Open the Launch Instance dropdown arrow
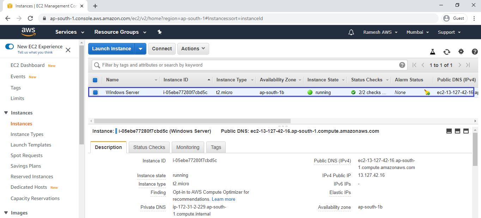 click(x=140, y=49)
